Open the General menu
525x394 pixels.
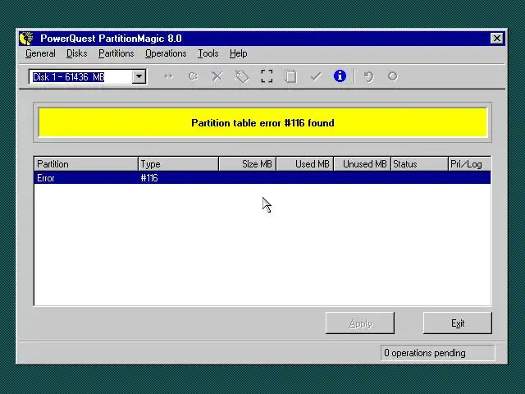(40, 53)
